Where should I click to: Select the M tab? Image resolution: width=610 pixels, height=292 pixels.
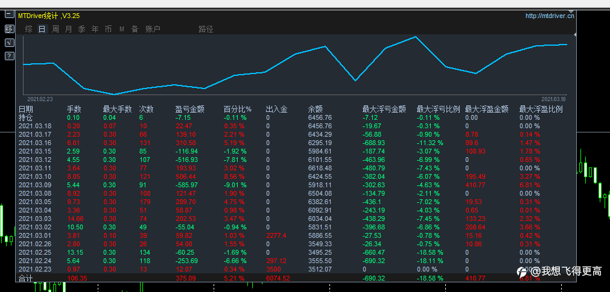coord(122,29)
